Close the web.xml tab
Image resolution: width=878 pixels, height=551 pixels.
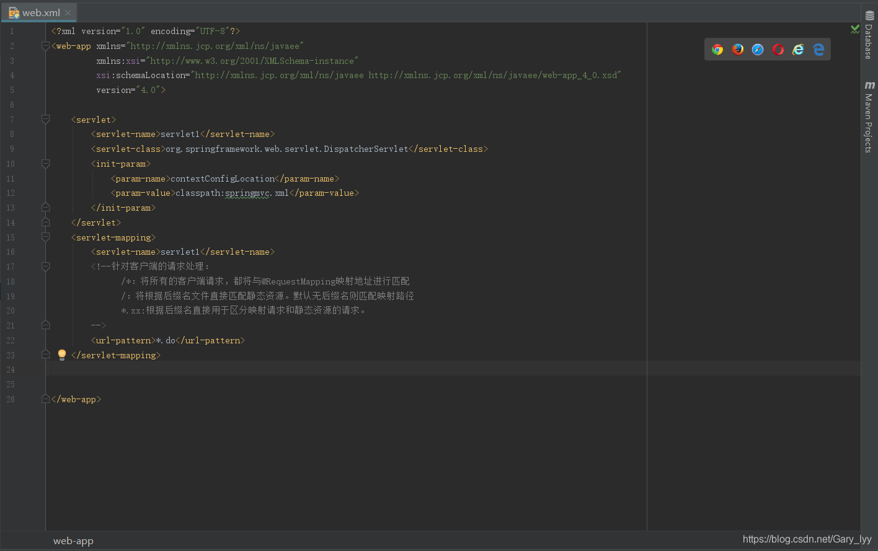click(68, 12)
